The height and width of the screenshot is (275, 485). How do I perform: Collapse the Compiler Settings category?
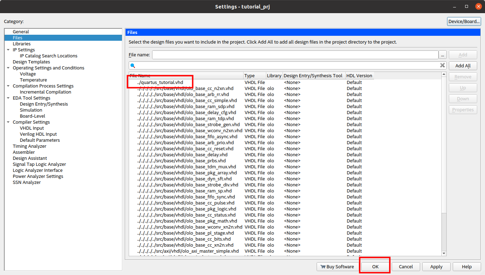pos(8,122)
